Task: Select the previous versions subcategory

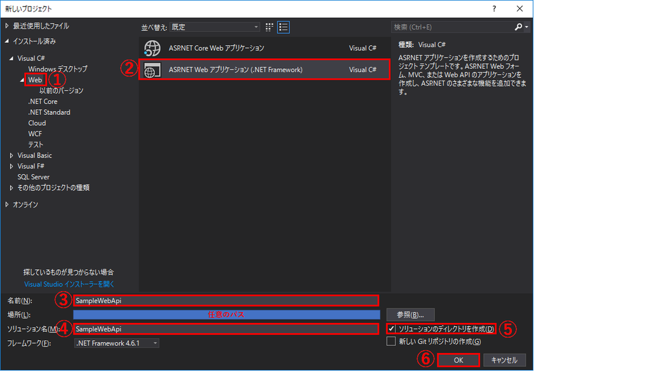Action: [x=61, y=91]
